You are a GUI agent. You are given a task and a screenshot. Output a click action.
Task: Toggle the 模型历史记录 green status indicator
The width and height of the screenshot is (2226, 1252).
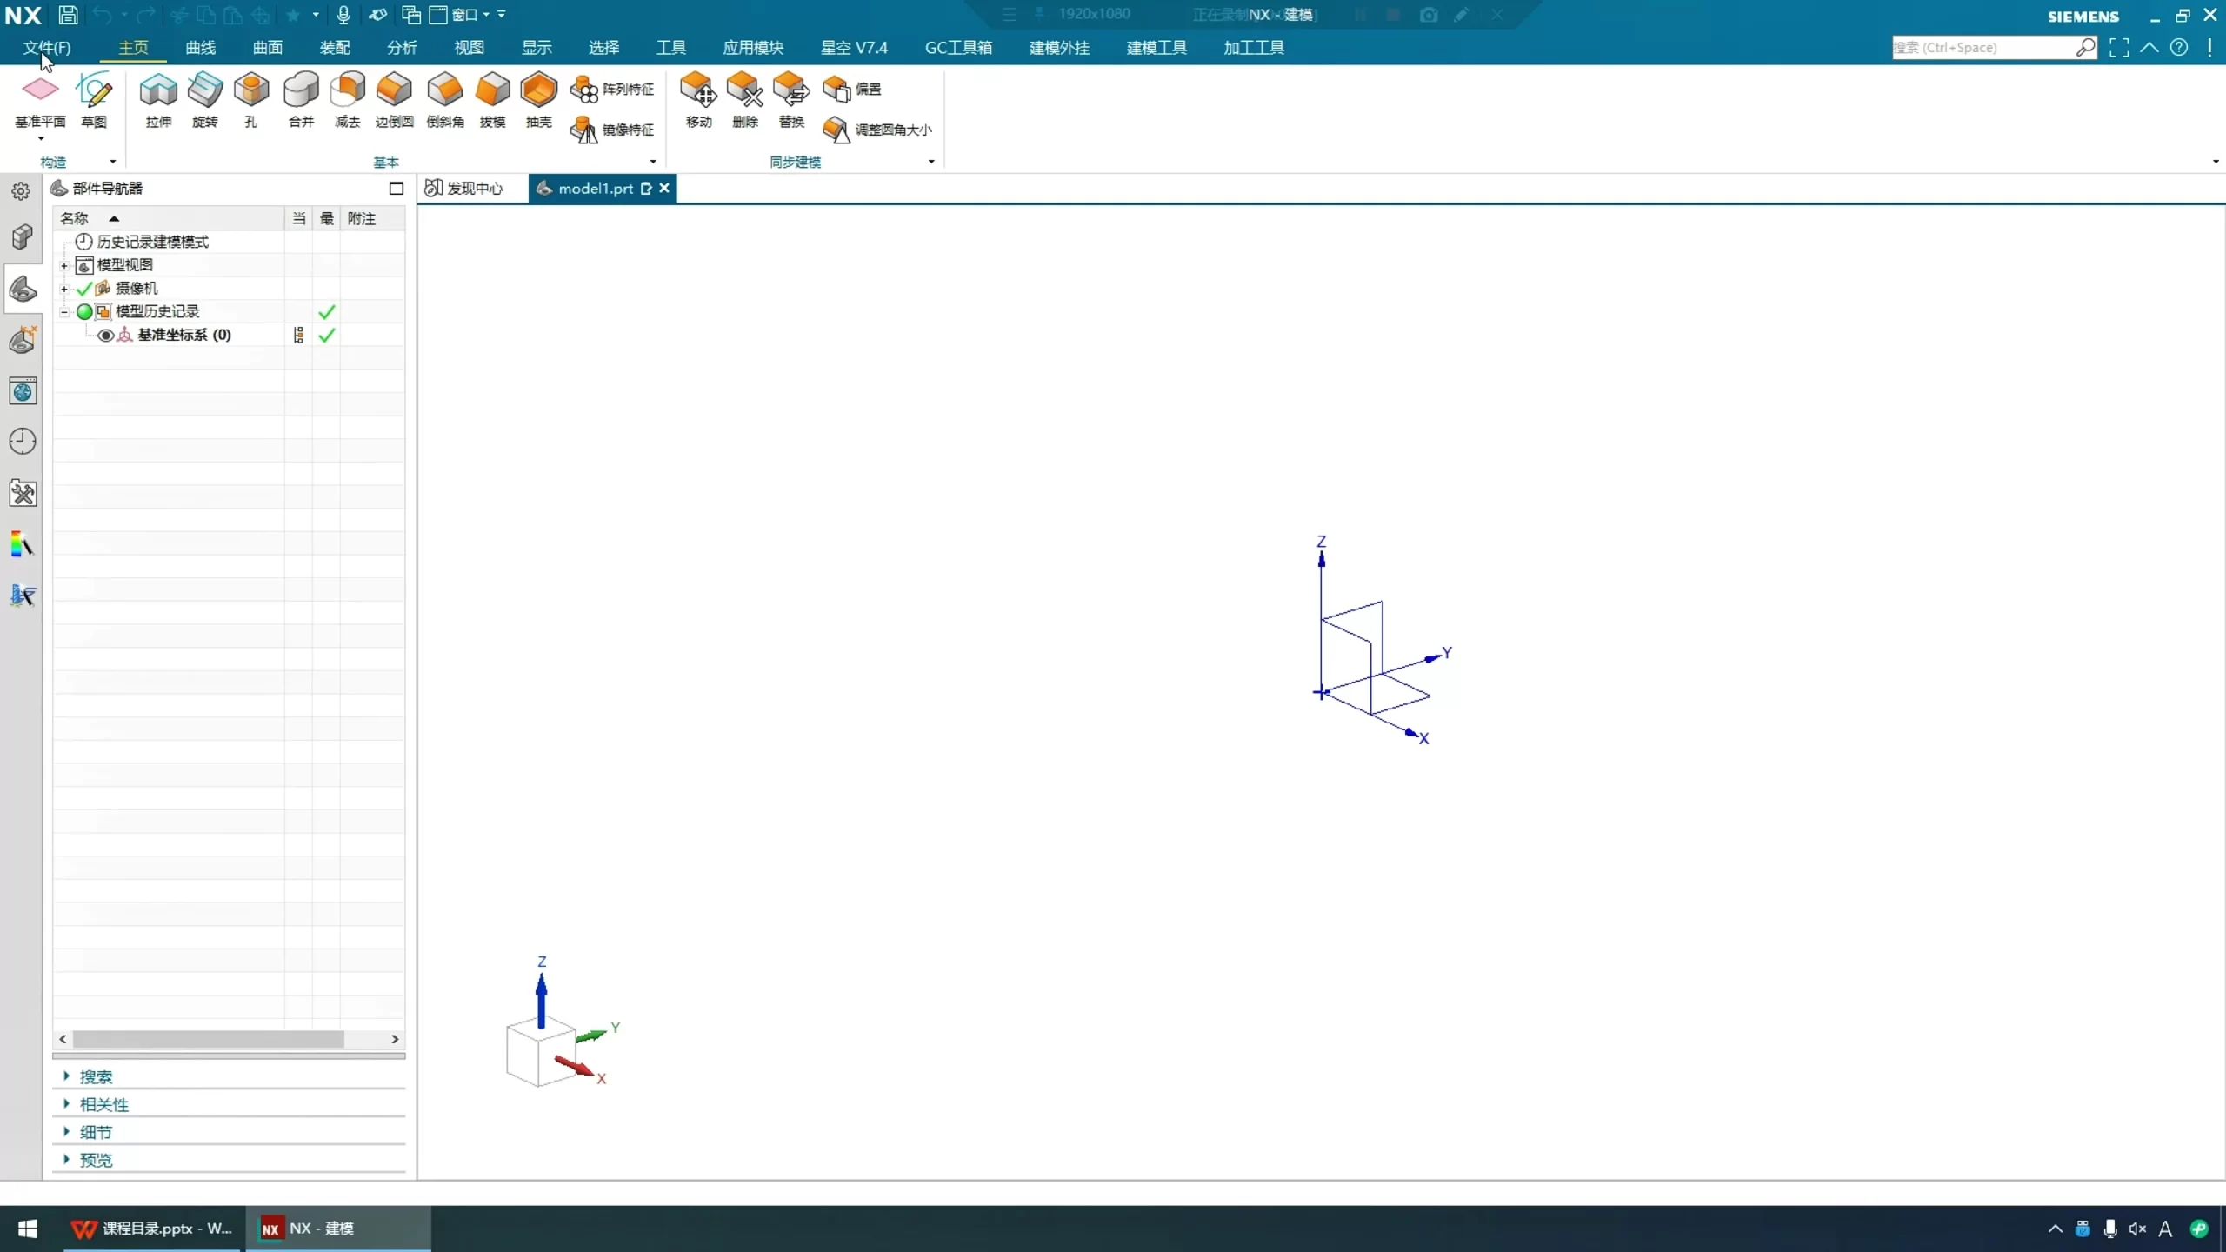coord(84,312)
